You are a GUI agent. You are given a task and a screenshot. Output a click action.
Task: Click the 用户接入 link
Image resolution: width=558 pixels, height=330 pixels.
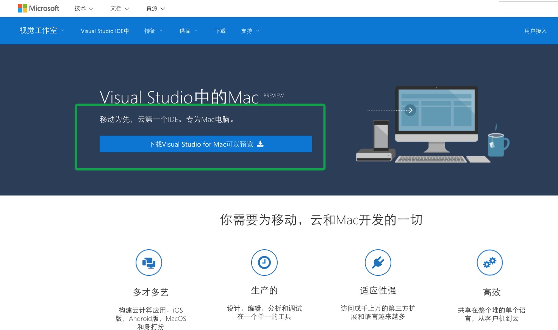click(x=535, y=31)
